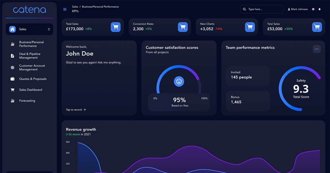The width and height of the screenshot is (330, 173).
Task: Click cart icon on £173,000 Total Sales card
Action: (116, 27)
